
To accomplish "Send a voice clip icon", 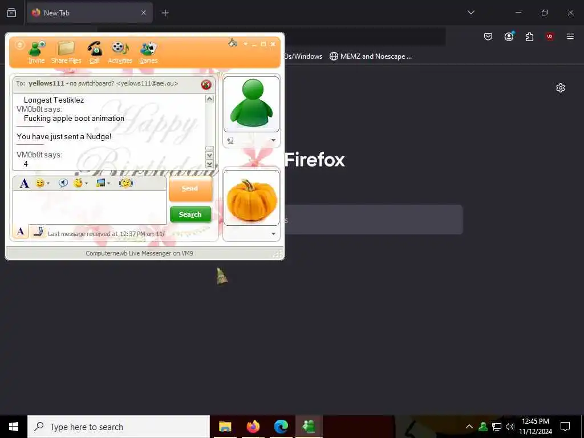I will tap(63, 183).
